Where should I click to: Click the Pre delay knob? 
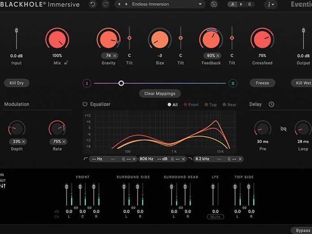coord(263,129)
